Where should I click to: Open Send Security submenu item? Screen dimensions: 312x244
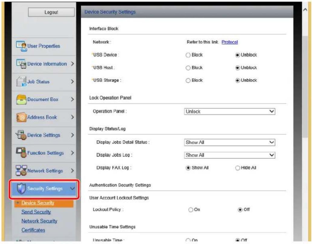click(x=36, y=212)
